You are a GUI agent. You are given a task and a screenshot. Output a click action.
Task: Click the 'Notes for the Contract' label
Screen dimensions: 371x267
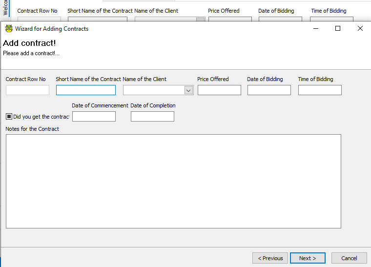pos(32,129)
